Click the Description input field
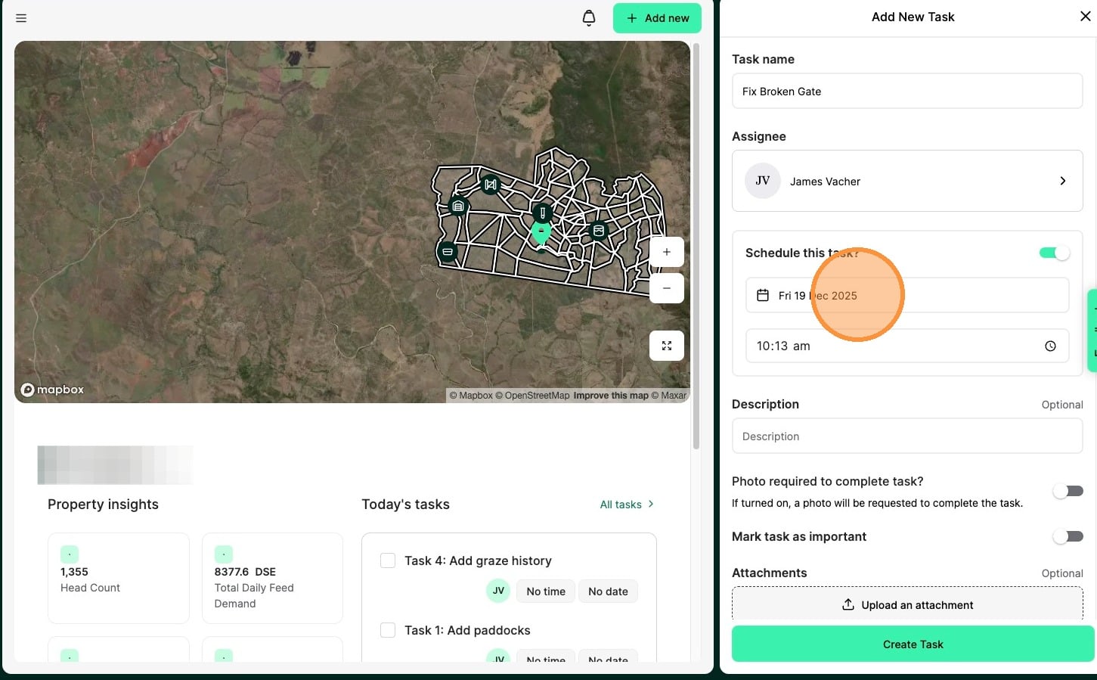Image resolution: width=1097 pixels, height=680 pixels. click(x=907, y=436)
